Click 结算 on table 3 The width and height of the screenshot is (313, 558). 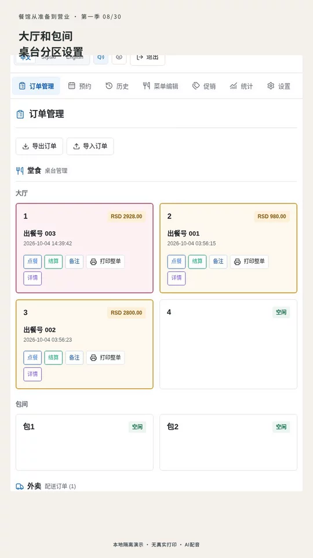pos(53,357)
